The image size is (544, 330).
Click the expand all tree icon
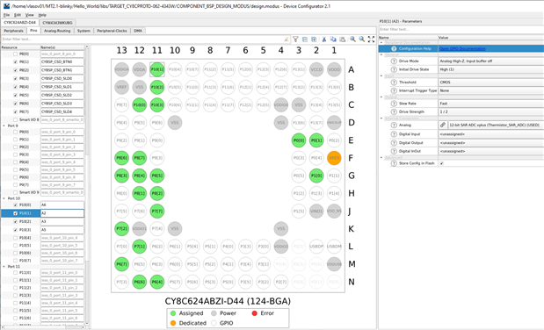click(314, 39)
